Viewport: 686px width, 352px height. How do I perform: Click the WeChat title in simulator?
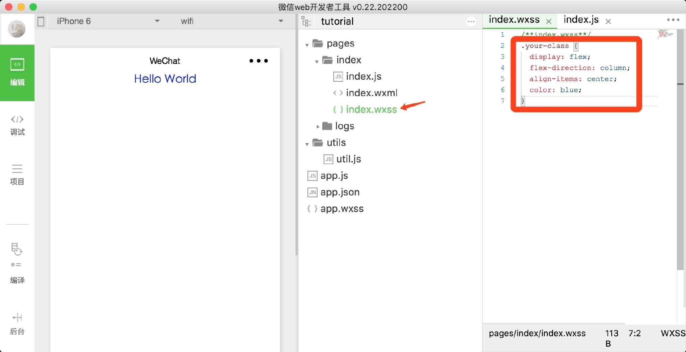(x=165, y=61)
